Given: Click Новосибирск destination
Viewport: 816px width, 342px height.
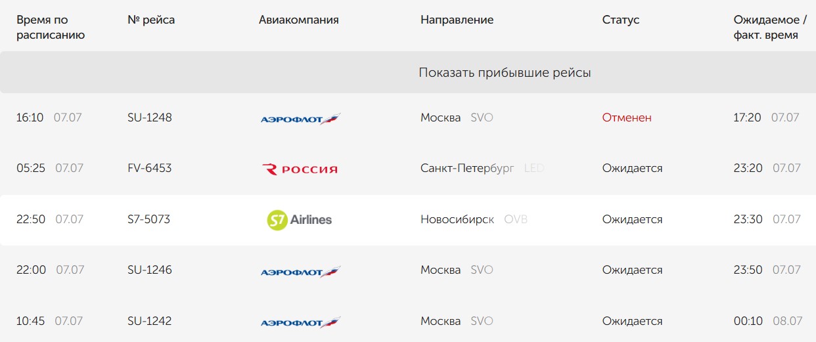Looking at the screenshot, I should tap(457, 219).
